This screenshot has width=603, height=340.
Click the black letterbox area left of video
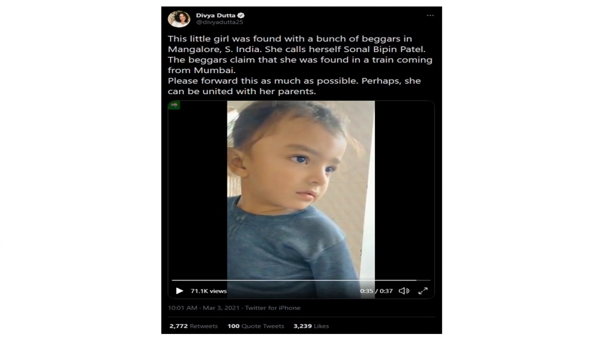coord(197,191)
